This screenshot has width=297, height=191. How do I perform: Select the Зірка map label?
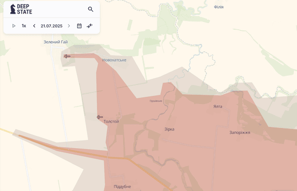point(170,129)
